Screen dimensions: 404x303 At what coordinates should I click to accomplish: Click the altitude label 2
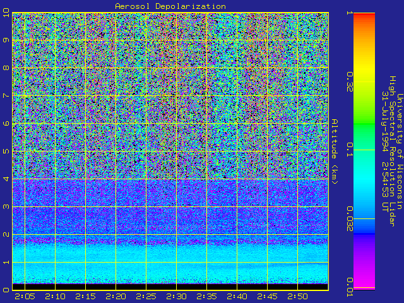(6, 234)
